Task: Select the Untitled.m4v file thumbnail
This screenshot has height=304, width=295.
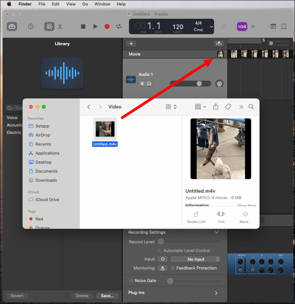Action: click(105, 129)
